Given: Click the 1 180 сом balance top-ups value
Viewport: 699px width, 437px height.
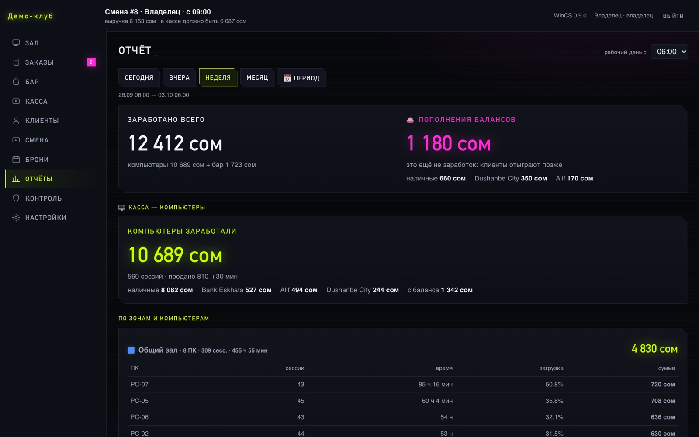Looking at the screenshot, I should pyautogui.click(x=449, y=143).
